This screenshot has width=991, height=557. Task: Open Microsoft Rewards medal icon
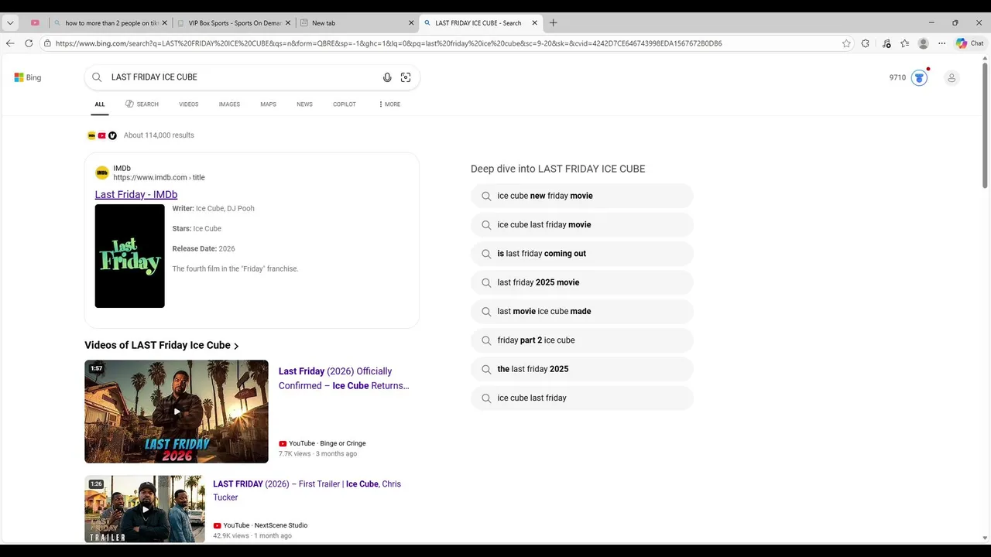(919, 77)
